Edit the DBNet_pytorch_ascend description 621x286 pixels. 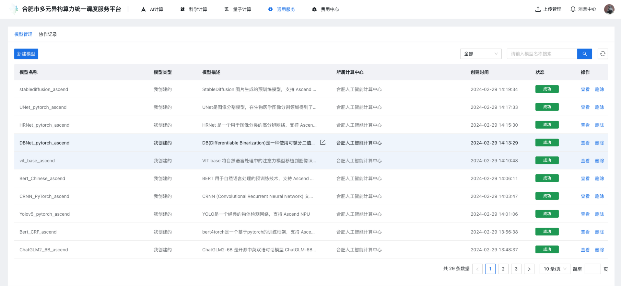pyautogui.click(x=323, y=143)
